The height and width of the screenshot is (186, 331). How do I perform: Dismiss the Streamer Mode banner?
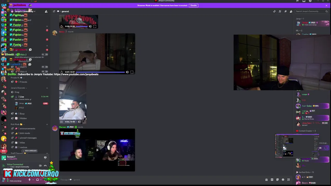pos(326,5)
